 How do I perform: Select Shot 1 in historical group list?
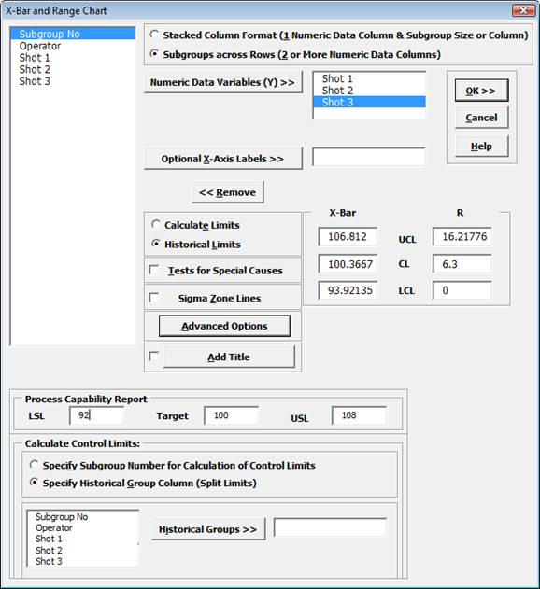(83, 539)
